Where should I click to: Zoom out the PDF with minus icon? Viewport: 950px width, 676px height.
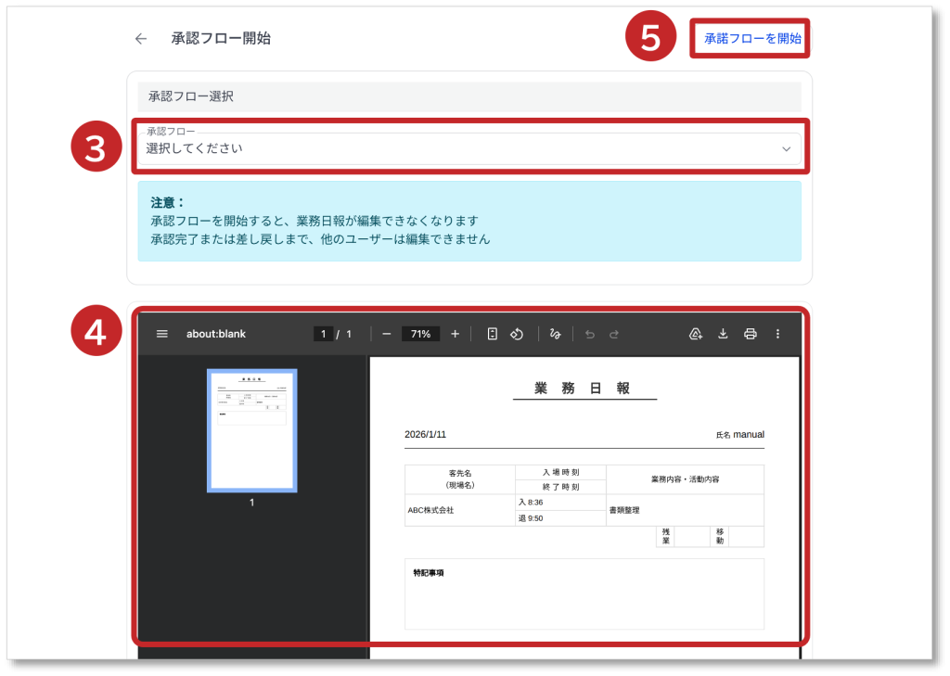(387, 334)
